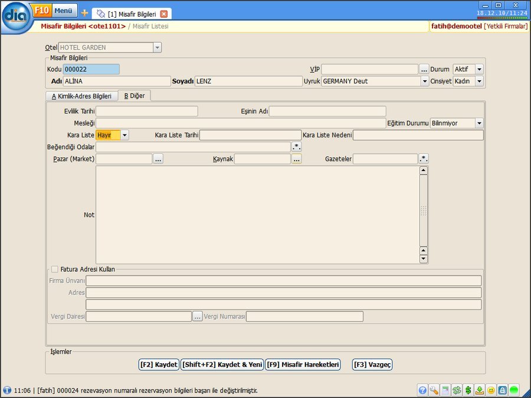Go to Misafir Listesi breadcrumb
Image resolution: width=531 pixels, height=398 pixels.
click(x=150, y=26)
